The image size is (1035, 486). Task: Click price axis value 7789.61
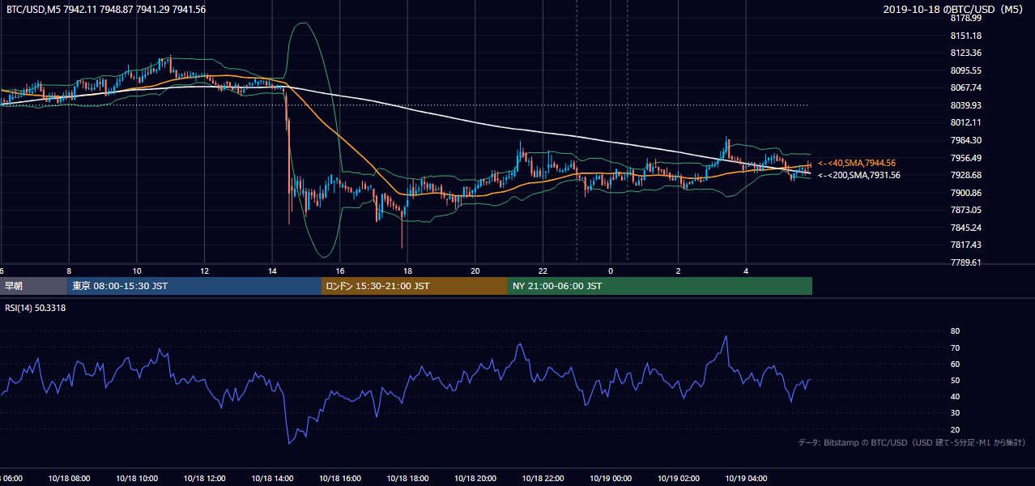pos(966,262)
